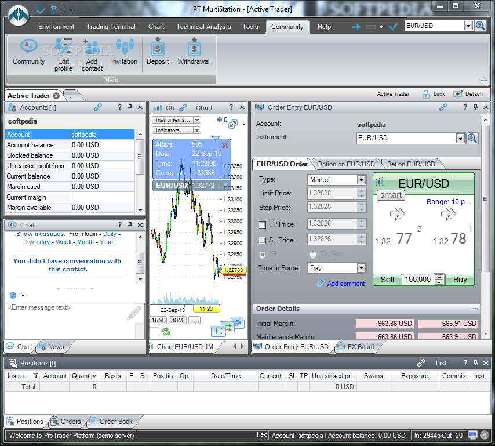Expand the EUR/USD price label dropdown on chart
Image resolution: width=495 pixels, height=446 pixels.
(x=225, y=185)
